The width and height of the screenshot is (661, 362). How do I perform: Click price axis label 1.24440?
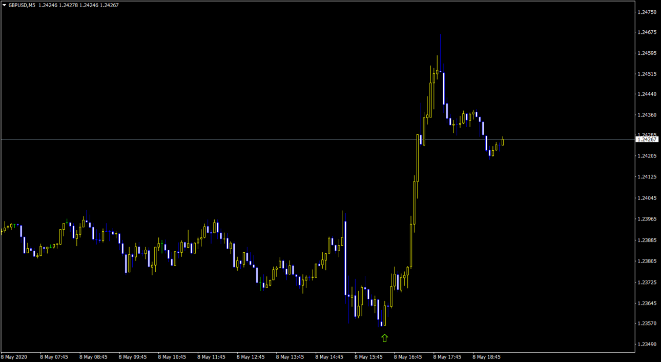pyautogui.click(x=646, y=94)
